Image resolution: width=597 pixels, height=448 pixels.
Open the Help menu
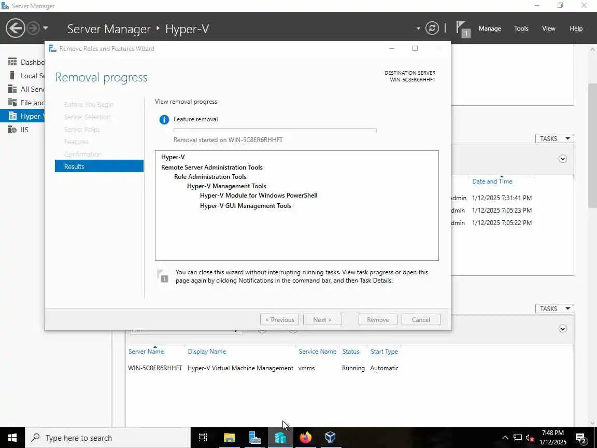[x=576, y=28]
